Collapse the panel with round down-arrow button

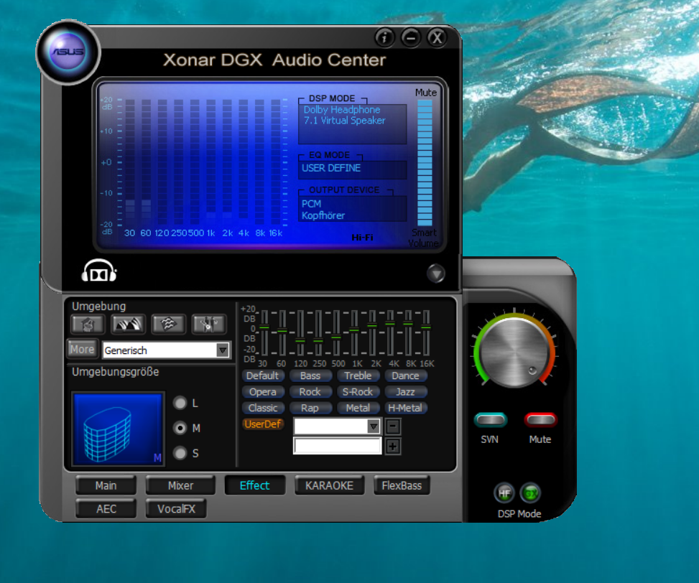[x=435, y=274]
